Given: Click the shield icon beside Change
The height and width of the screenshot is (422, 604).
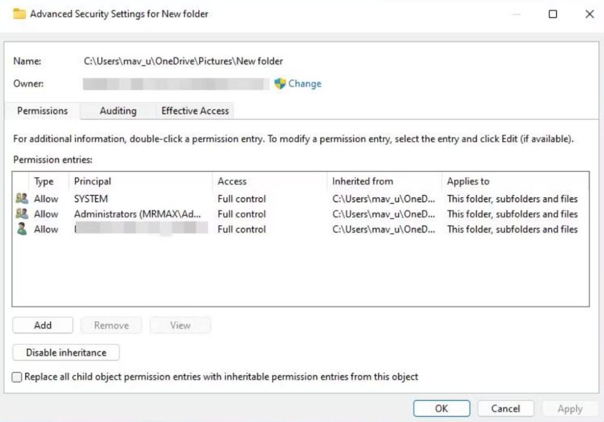Looking at the screenshot, I should coord(280,84).
